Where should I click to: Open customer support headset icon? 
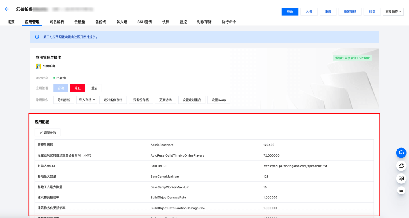401,153
